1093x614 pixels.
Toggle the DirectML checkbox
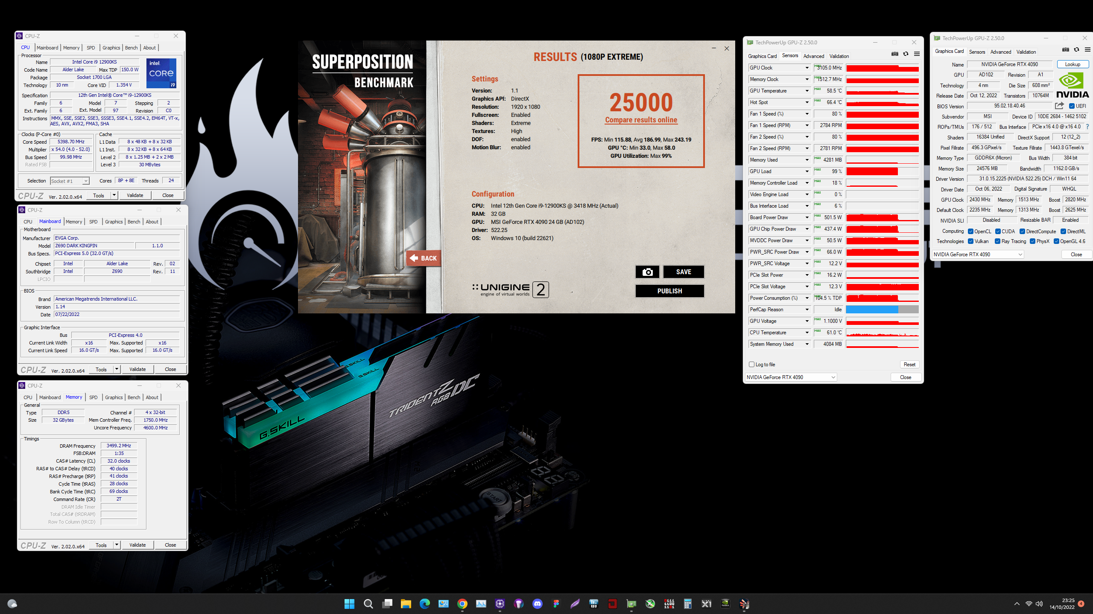coord(1063,232)
